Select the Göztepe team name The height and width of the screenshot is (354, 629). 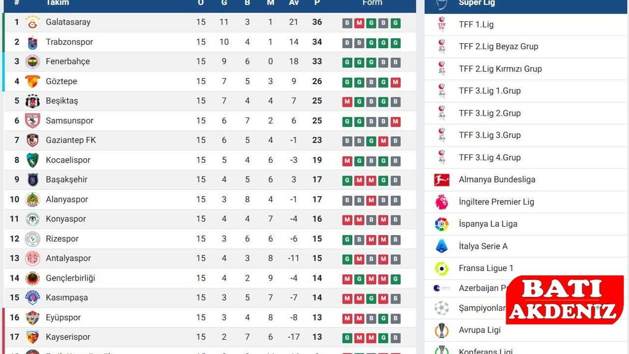coord(61,81)
